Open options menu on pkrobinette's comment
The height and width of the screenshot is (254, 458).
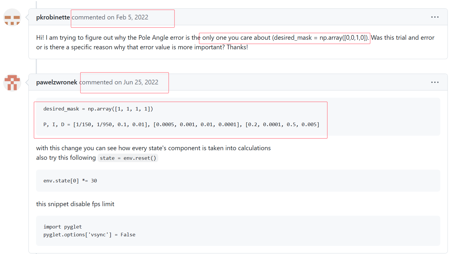[x=435, y=17]
